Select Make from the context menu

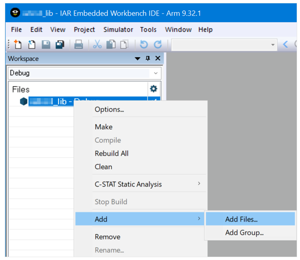[x=141, y=127]
